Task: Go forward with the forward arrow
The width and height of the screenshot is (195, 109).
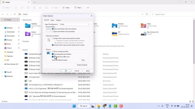Action: pos(7,14)
